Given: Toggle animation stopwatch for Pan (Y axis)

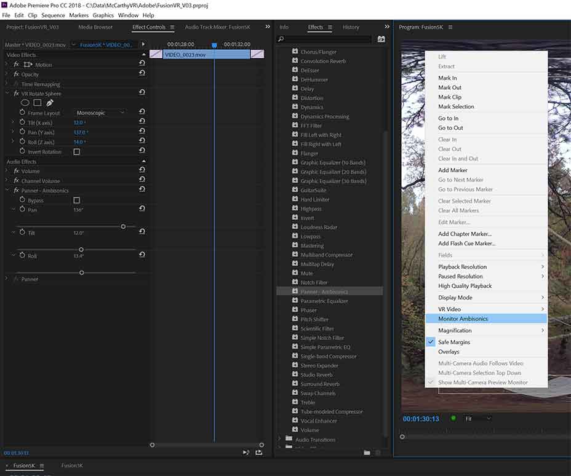Looking at the screenshot, I should pyautogui.click(x=22, y=132).
